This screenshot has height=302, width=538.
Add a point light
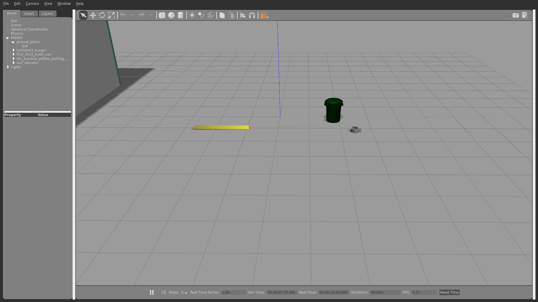tap(192, 15)
